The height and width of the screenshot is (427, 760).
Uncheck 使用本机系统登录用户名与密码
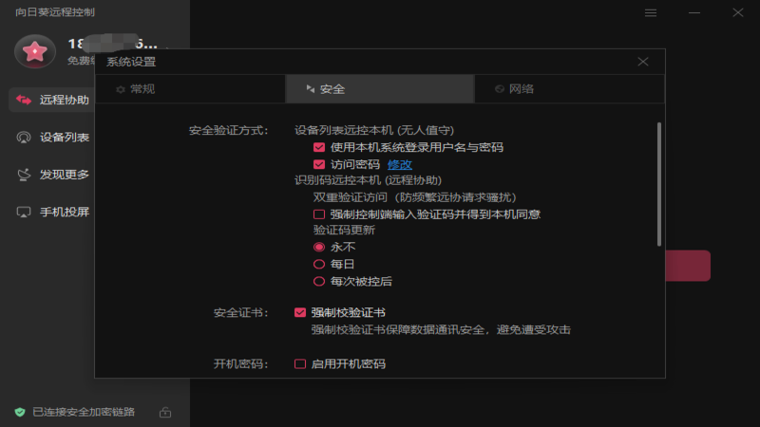pos(319,147)
